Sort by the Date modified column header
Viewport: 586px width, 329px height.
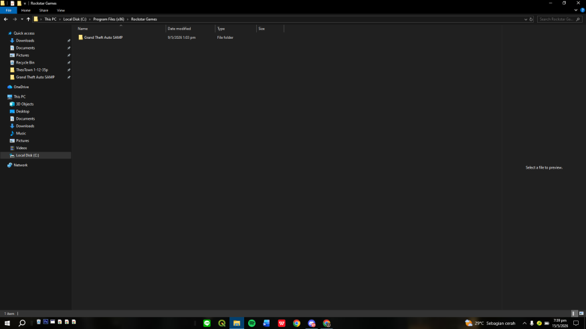(190, 29)
